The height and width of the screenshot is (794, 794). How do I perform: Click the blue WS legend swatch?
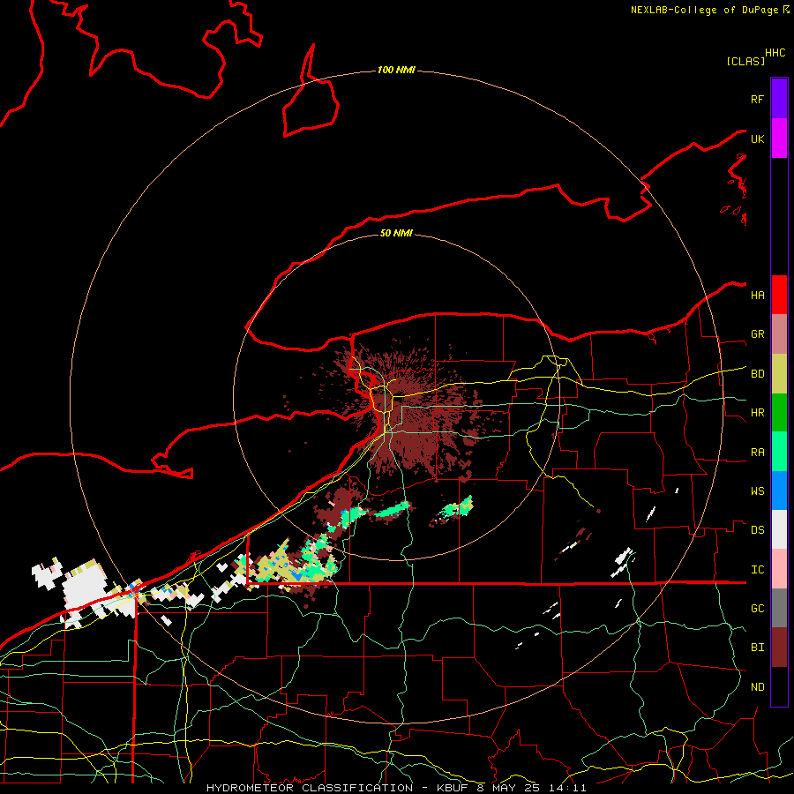[779, 491]
